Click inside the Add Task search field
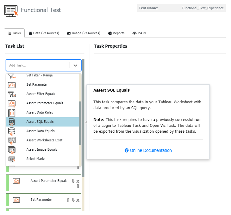 tap(37, 65)
